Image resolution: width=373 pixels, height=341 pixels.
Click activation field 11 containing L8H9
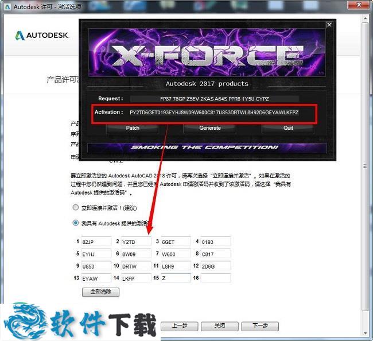(176, 266)
